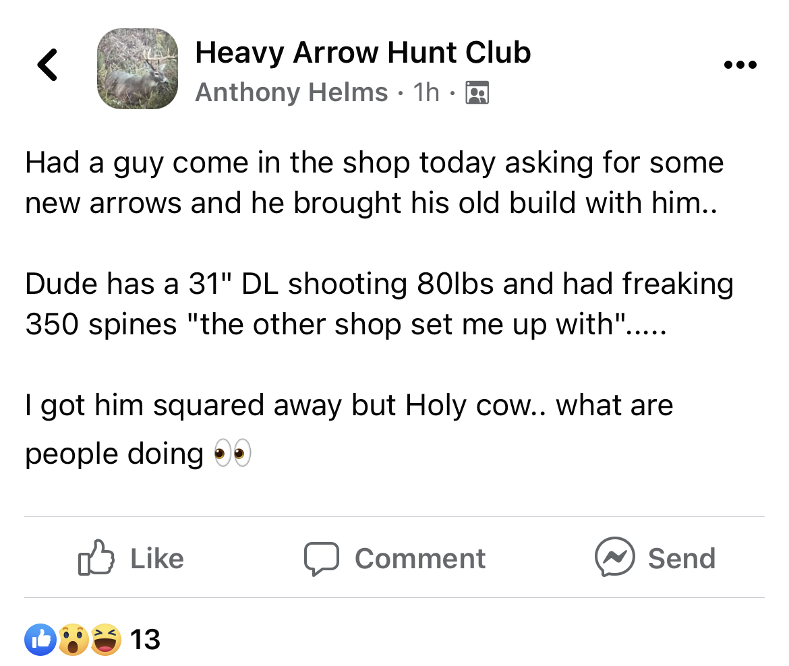Click the group members privacy icon
Screen dimensions: 789x666
coord(477,92)
